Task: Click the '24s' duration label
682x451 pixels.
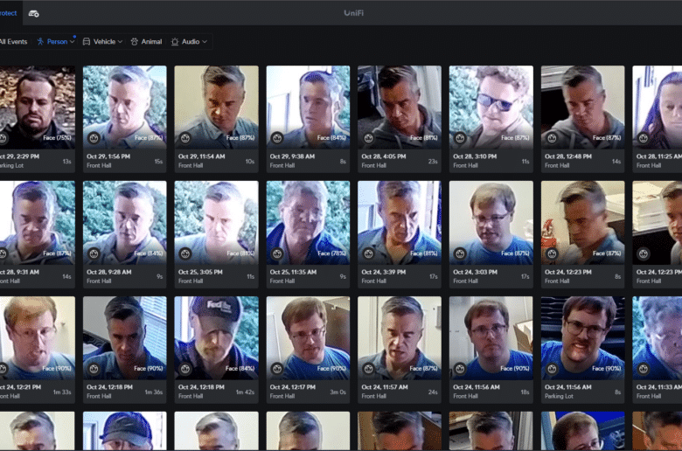Action: pyautogui.click(x=433, y=392)
